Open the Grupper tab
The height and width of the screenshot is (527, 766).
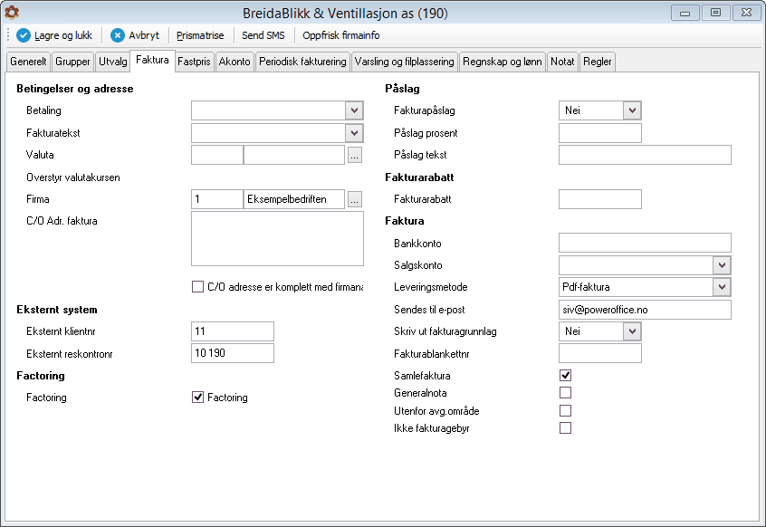point(72,62)
